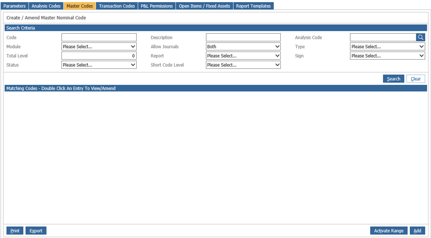Expand the Allow Journals dropdown
The height and width of the screenshot is (238, 431).
[x=243, y=47]
